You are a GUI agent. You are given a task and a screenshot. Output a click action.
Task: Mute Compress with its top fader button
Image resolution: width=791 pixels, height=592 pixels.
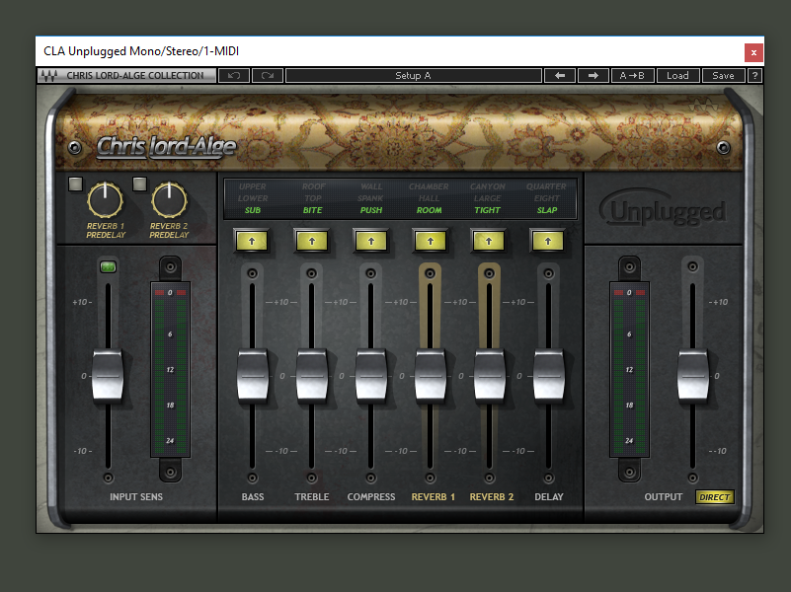[370, 273]
